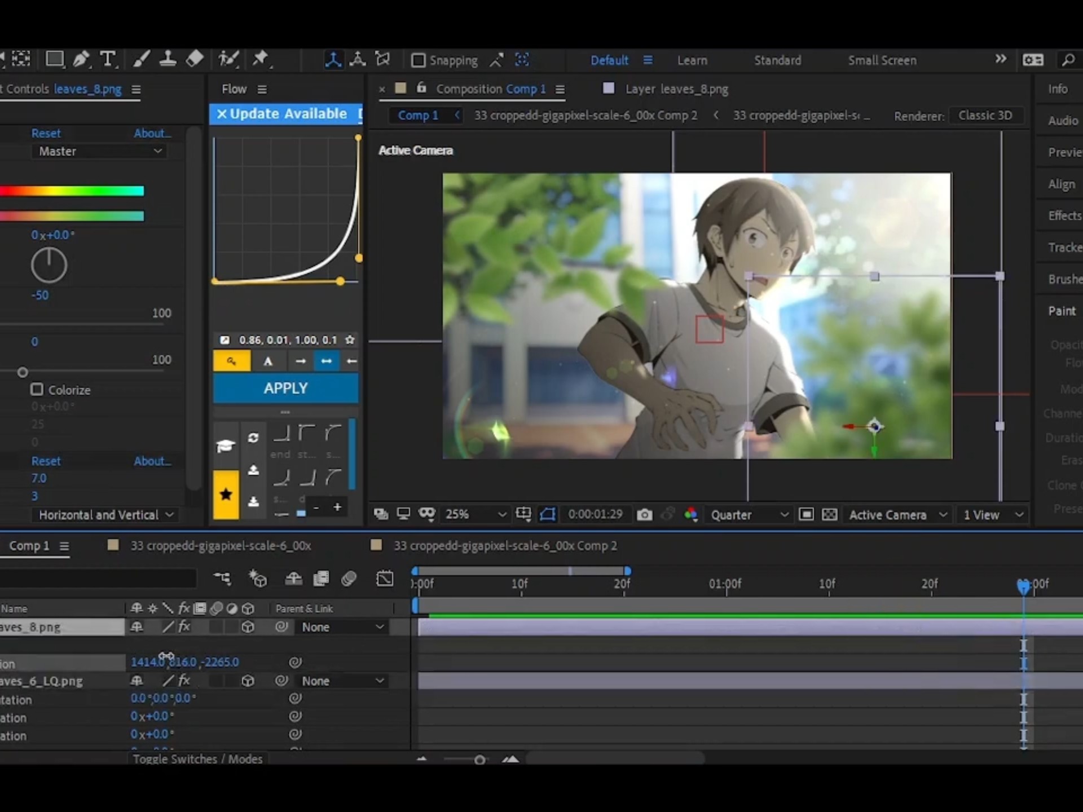Take a snapshot with the camera icon
This screenshot has height=812, width=1083.
644,514
